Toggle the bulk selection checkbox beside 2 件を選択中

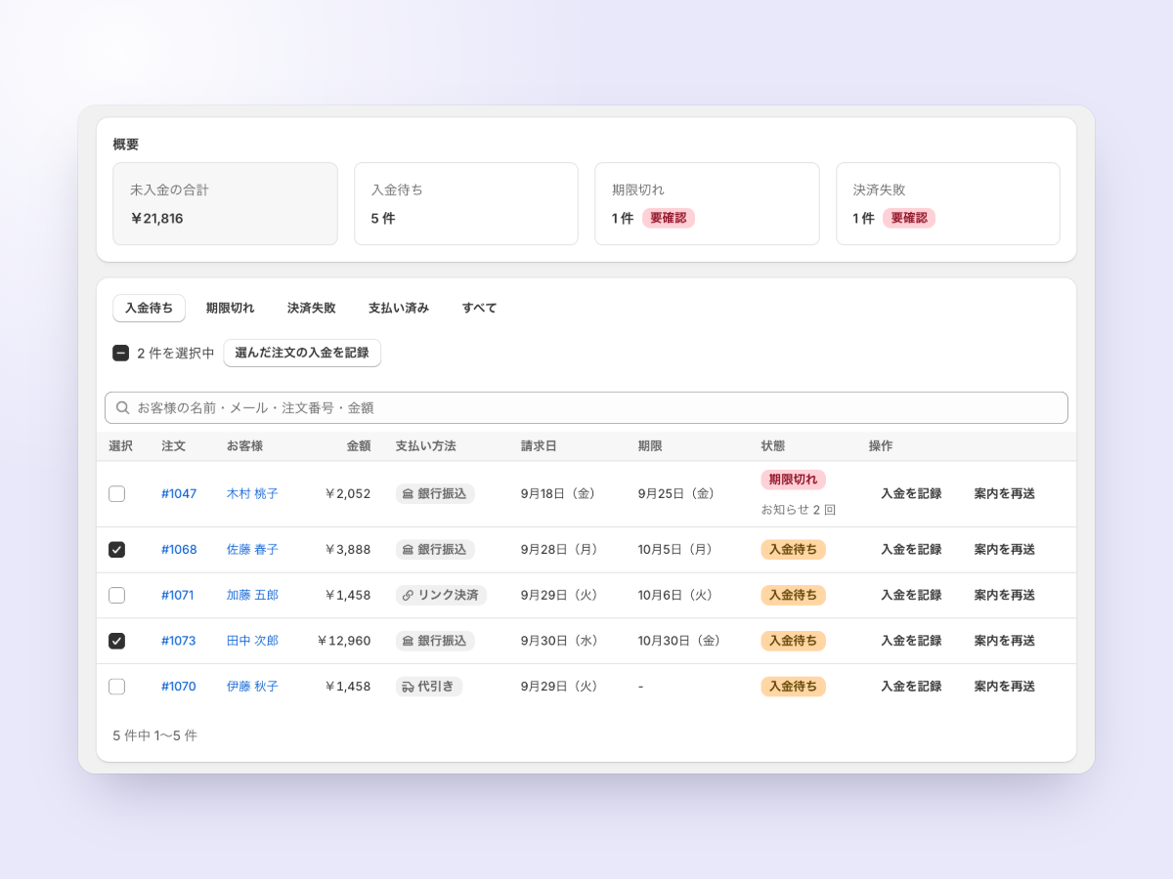(121, 354)
